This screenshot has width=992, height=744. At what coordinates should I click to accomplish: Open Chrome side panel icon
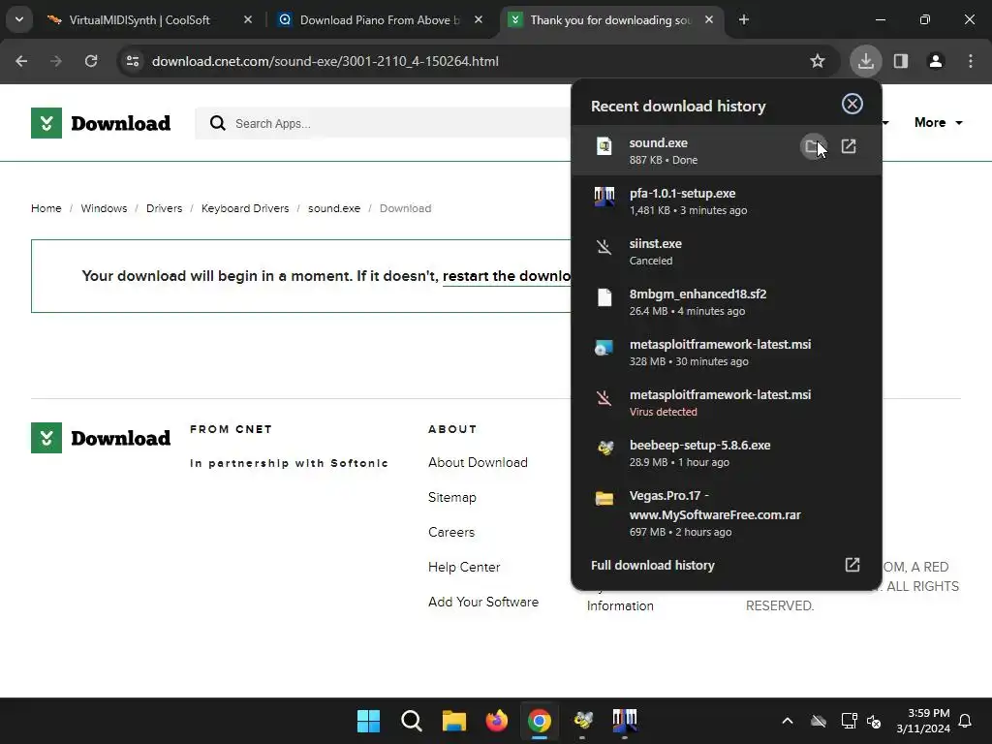click(x=900, y=61)
